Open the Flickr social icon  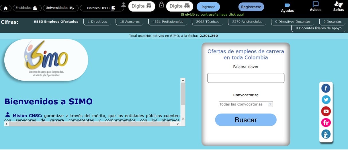point(326,123)
